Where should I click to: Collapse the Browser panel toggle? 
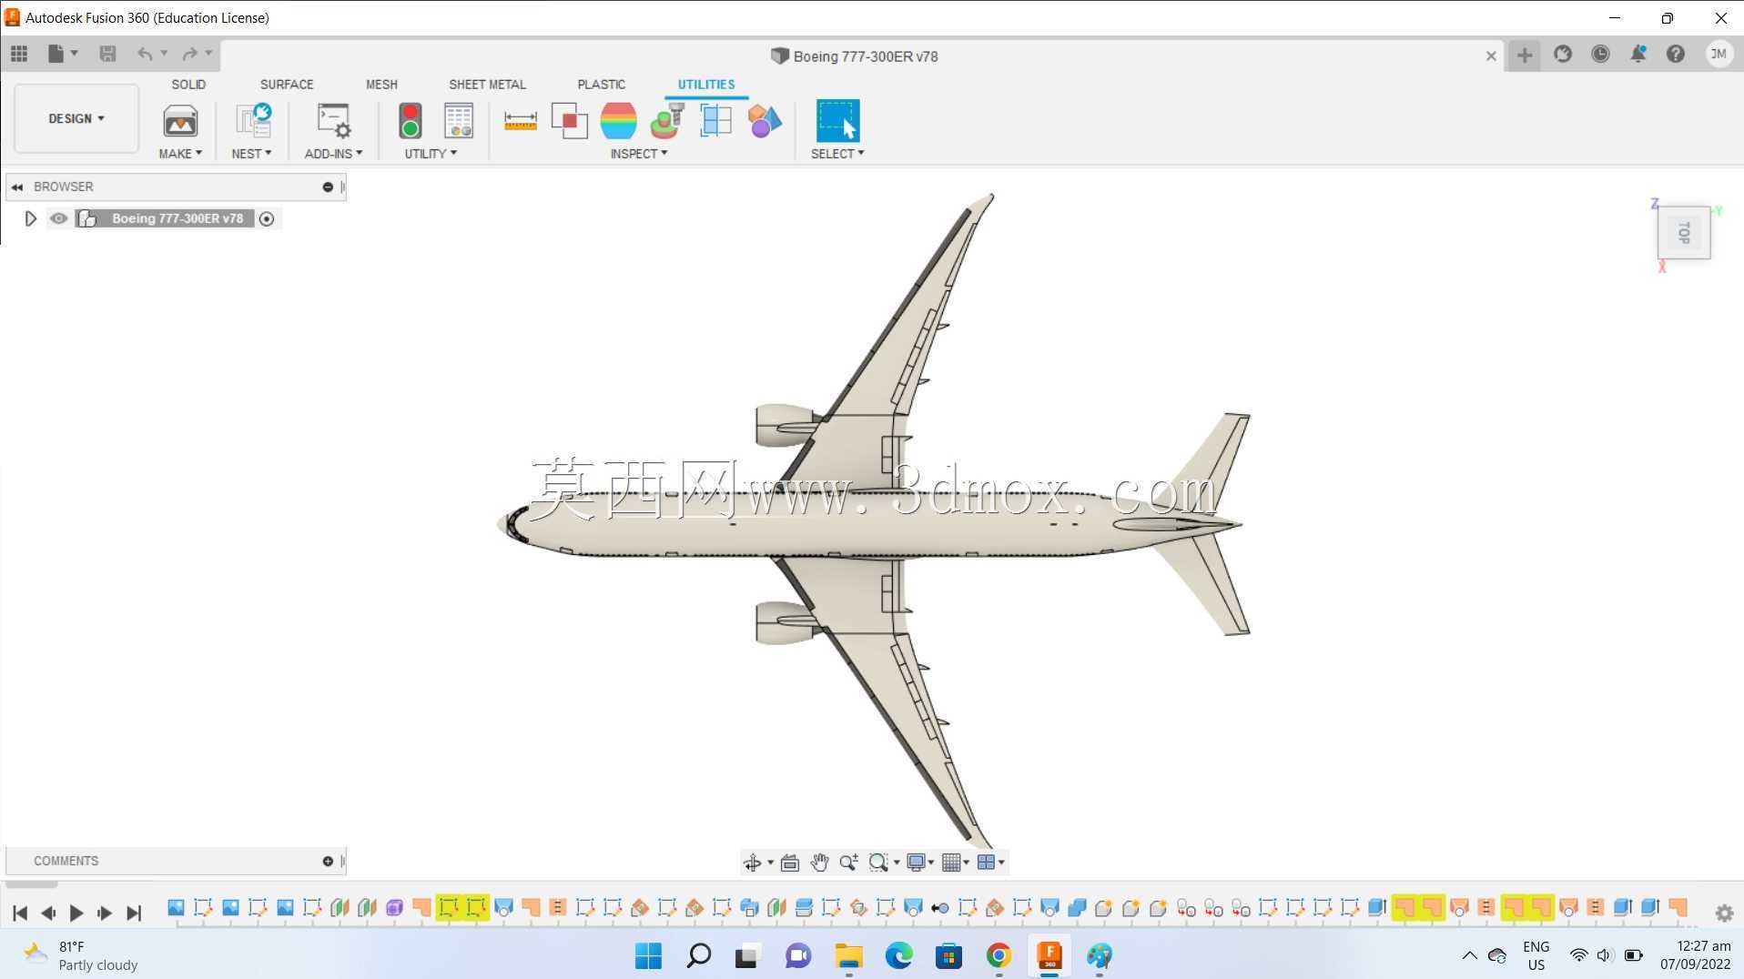tap(16, 187)
